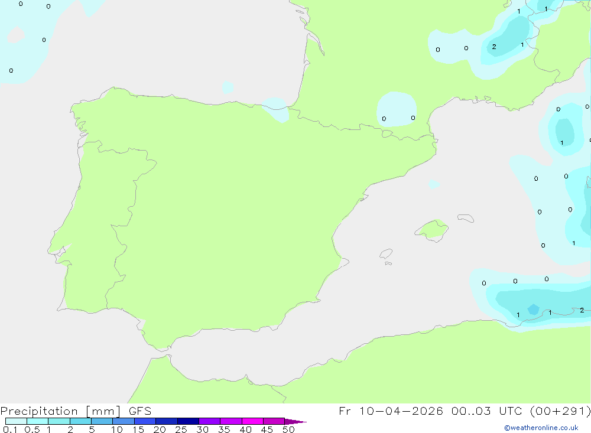Pick the 10–15 mm legend swatch
Viewport: 591px width, 433px height.
coord(124,421)
